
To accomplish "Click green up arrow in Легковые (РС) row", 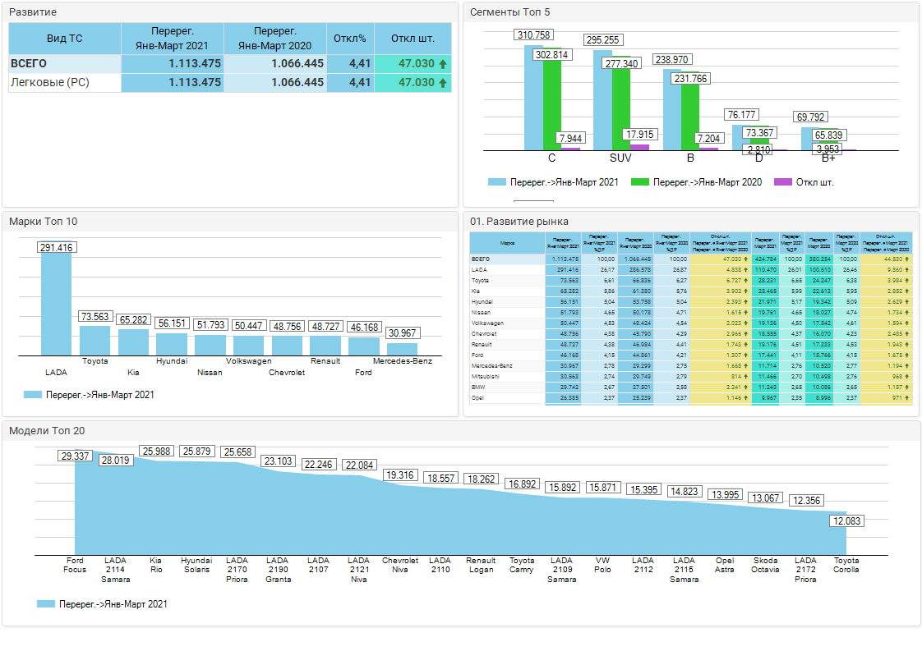I will [x=443, y=83].
